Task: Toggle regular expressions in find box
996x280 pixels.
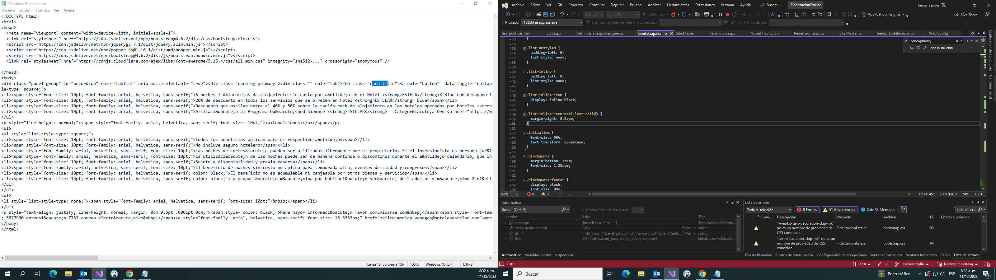Action: [x=925, y=48]
